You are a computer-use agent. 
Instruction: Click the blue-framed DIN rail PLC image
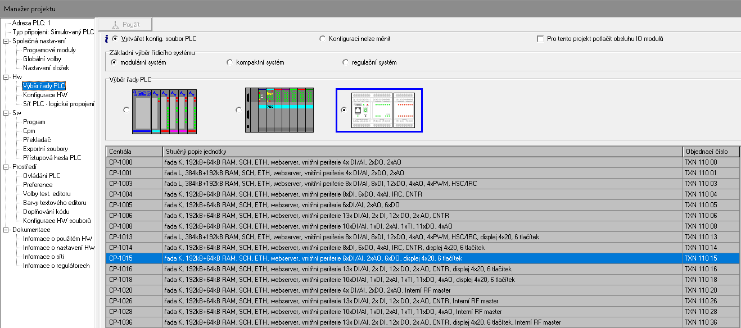click(x=379, y=111)
